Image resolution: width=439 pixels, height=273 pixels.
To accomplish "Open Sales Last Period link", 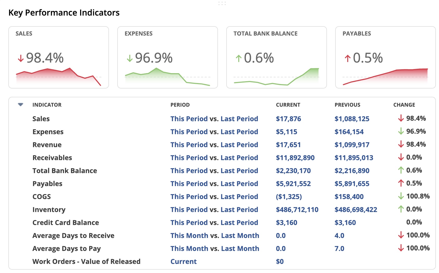I will [x=239, y=119].
